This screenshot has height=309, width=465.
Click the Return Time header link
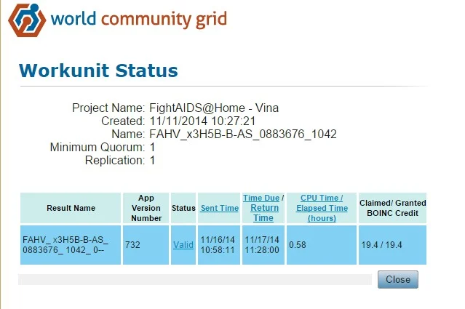point(263,213)
